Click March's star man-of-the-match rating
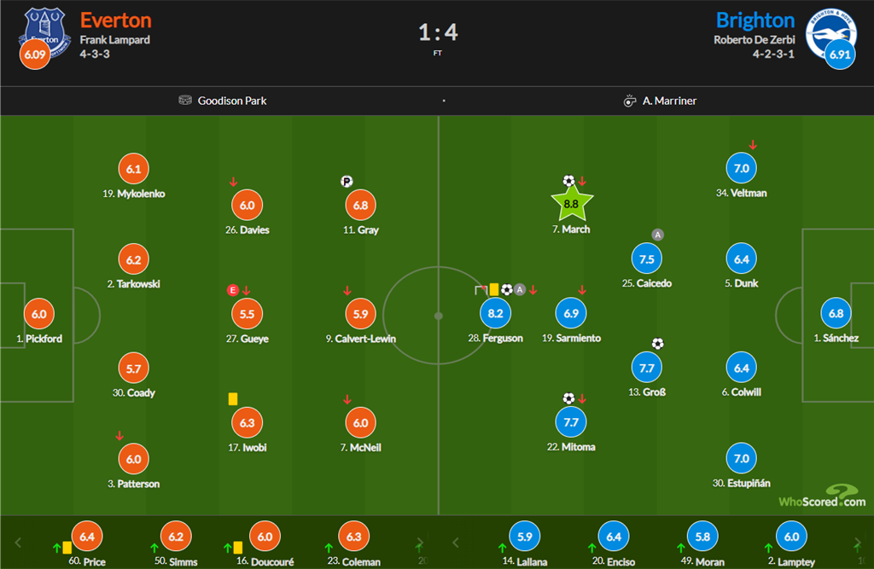874x569 pixels. pos(572,203)
